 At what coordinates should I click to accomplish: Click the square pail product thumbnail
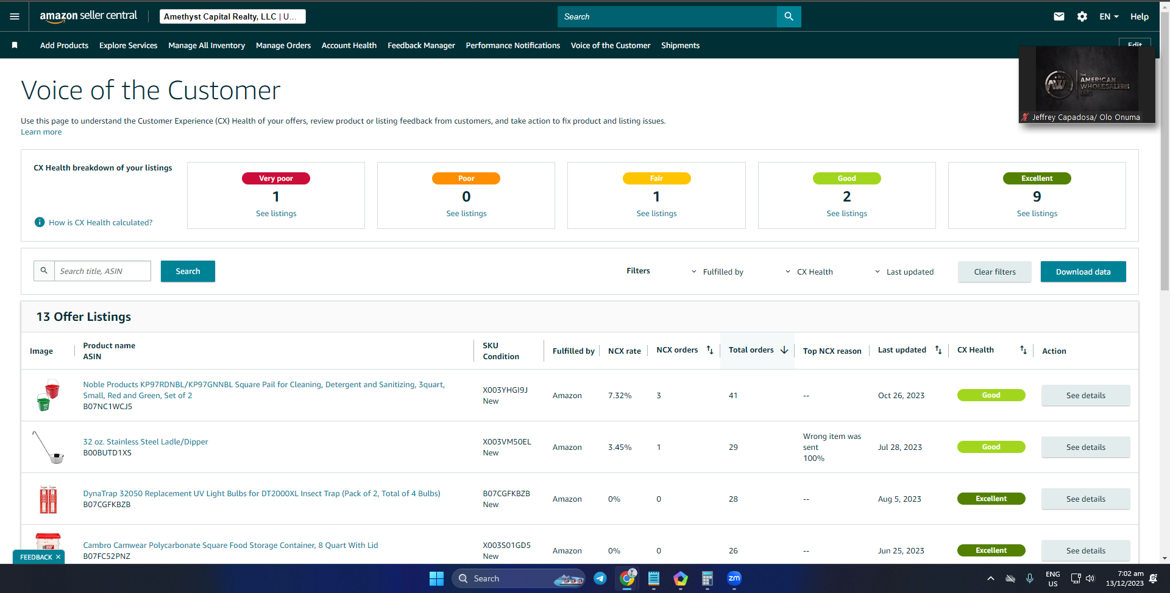pyautogui.click(x=48, y=395)
